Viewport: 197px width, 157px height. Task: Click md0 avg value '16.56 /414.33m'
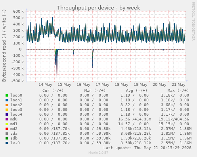coord(134,119)
